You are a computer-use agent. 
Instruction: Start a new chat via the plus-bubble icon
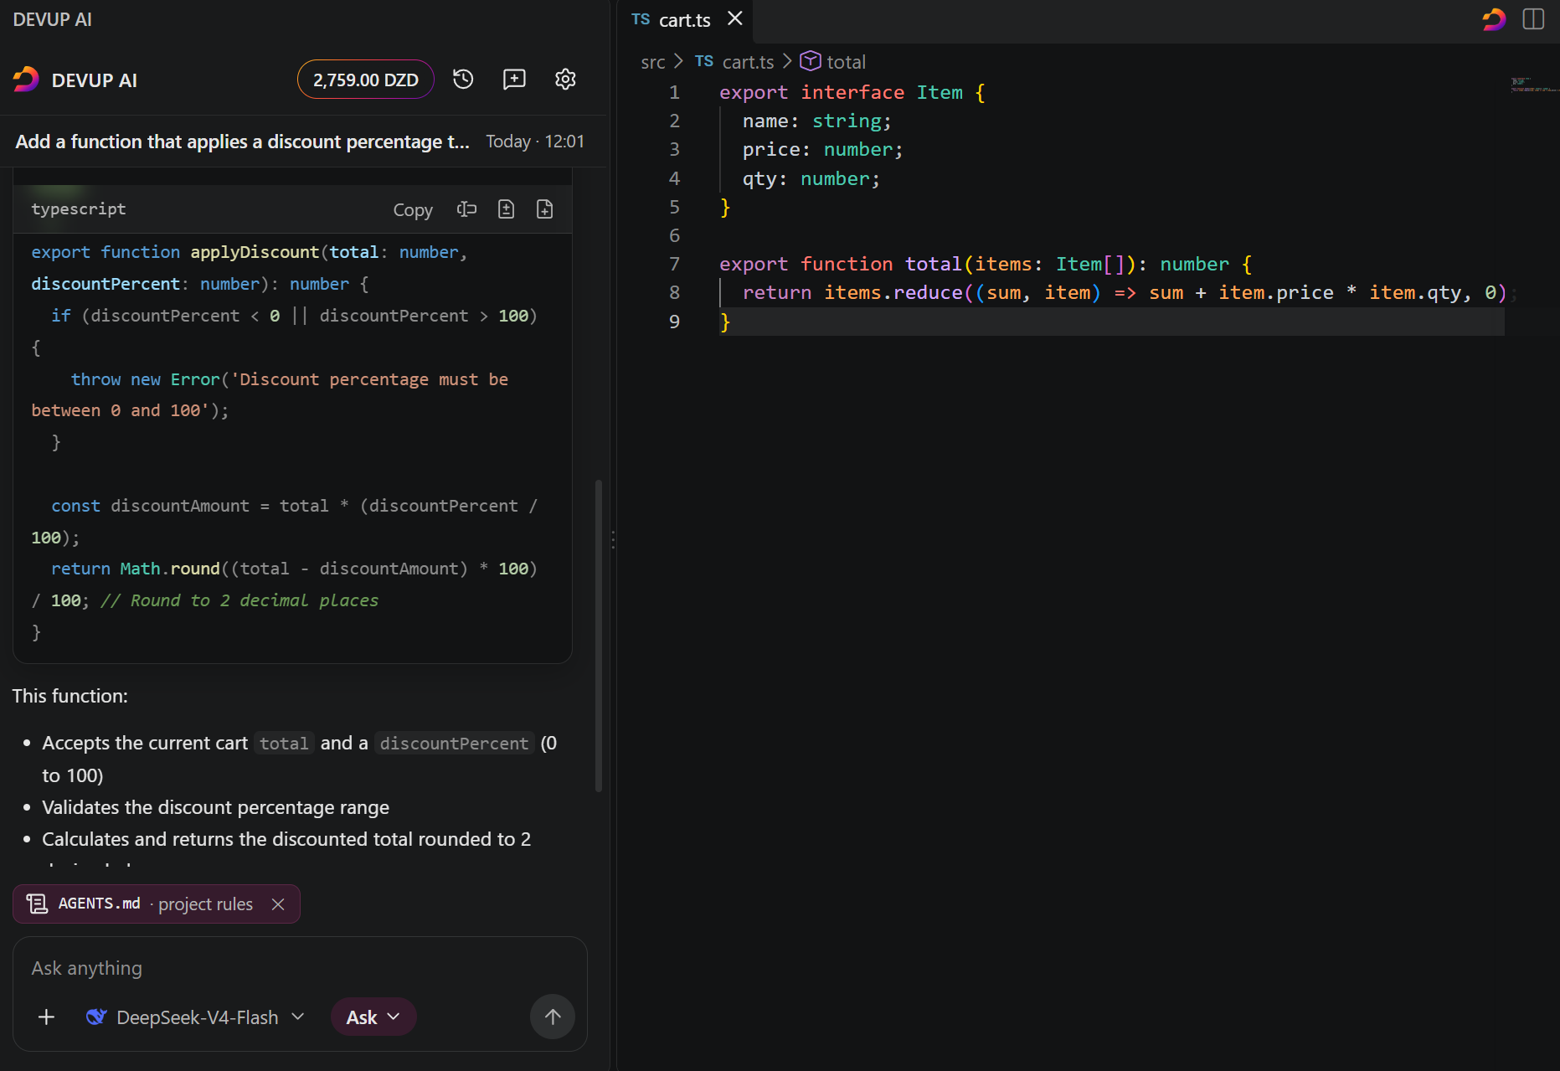tap(514, 80)
